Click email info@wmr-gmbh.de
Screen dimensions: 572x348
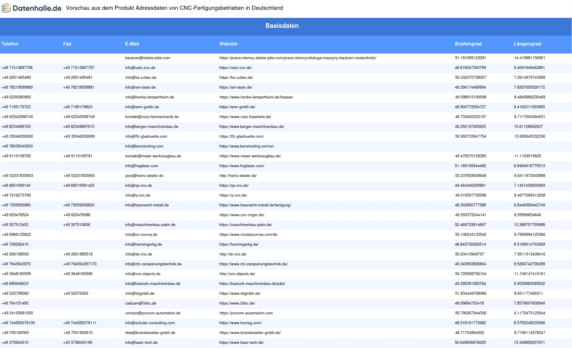142,107
